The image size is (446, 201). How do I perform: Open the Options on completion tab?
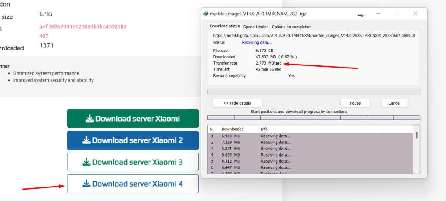click(x=291, y=27)
